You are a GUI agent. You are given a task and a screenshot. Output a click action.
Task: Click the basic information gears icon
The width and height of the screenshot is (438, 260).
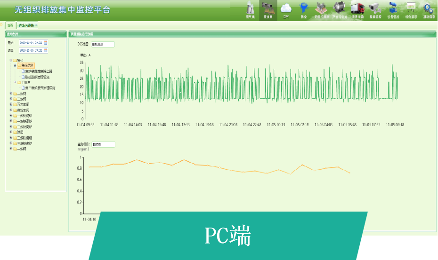(x=428, y=9)
